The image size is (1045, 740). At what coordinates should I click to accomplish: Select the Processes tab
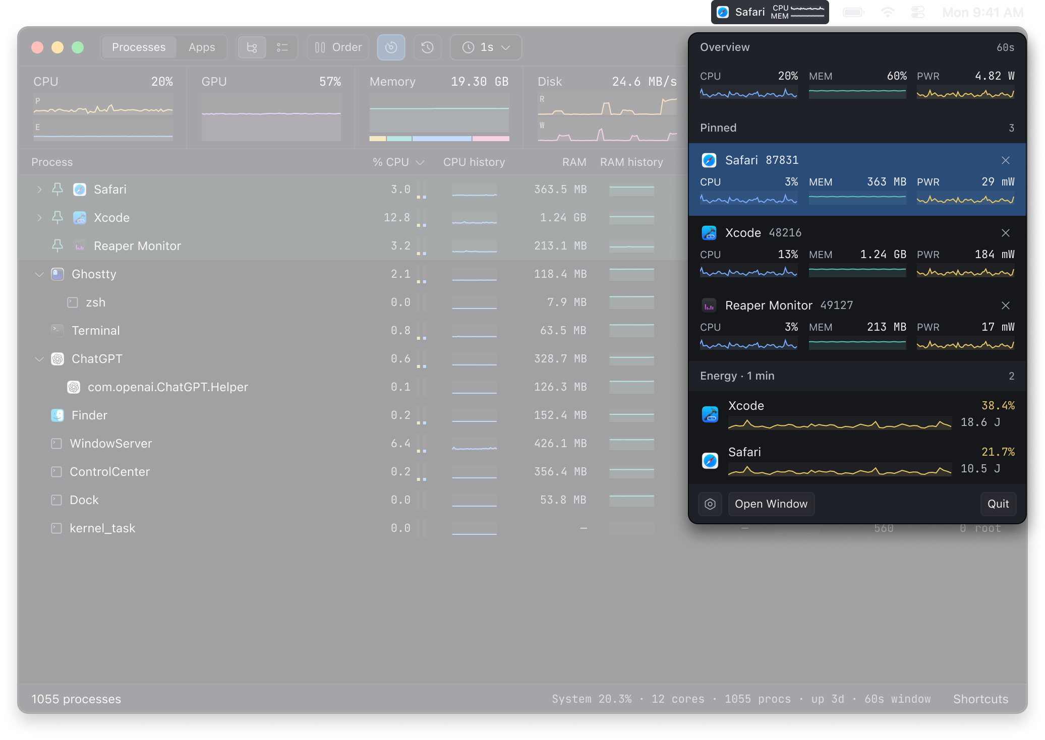139,47
